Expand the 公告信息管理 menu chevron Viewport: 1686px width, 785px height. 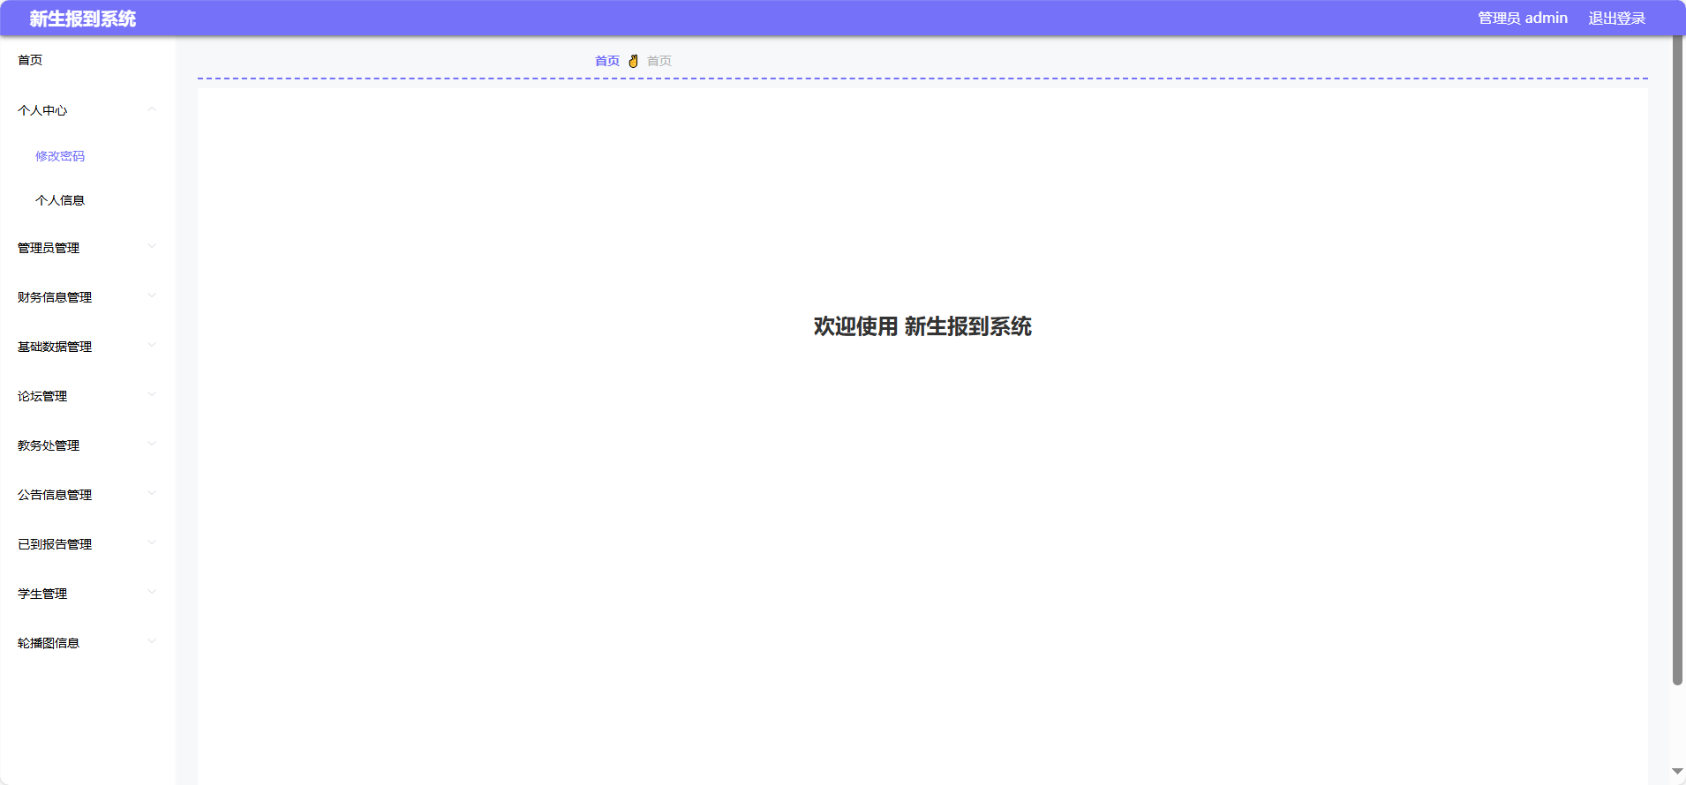[x=152, y=493]
